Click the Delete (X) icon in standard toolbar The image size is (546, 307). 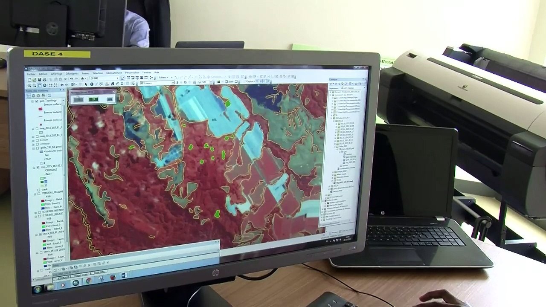coord(65,79)
